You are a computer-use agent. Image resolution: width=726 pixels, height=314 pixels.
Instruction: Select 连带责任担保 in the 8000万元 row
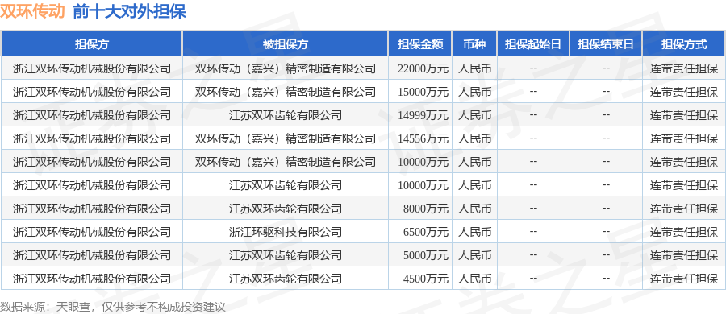coord(684,209)
